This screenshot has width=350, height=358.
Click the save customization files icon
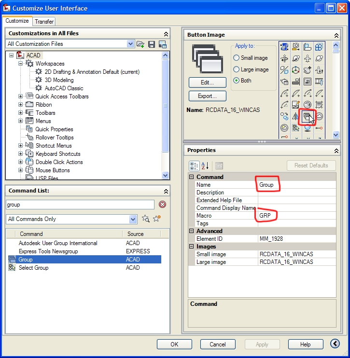point(152,44)
